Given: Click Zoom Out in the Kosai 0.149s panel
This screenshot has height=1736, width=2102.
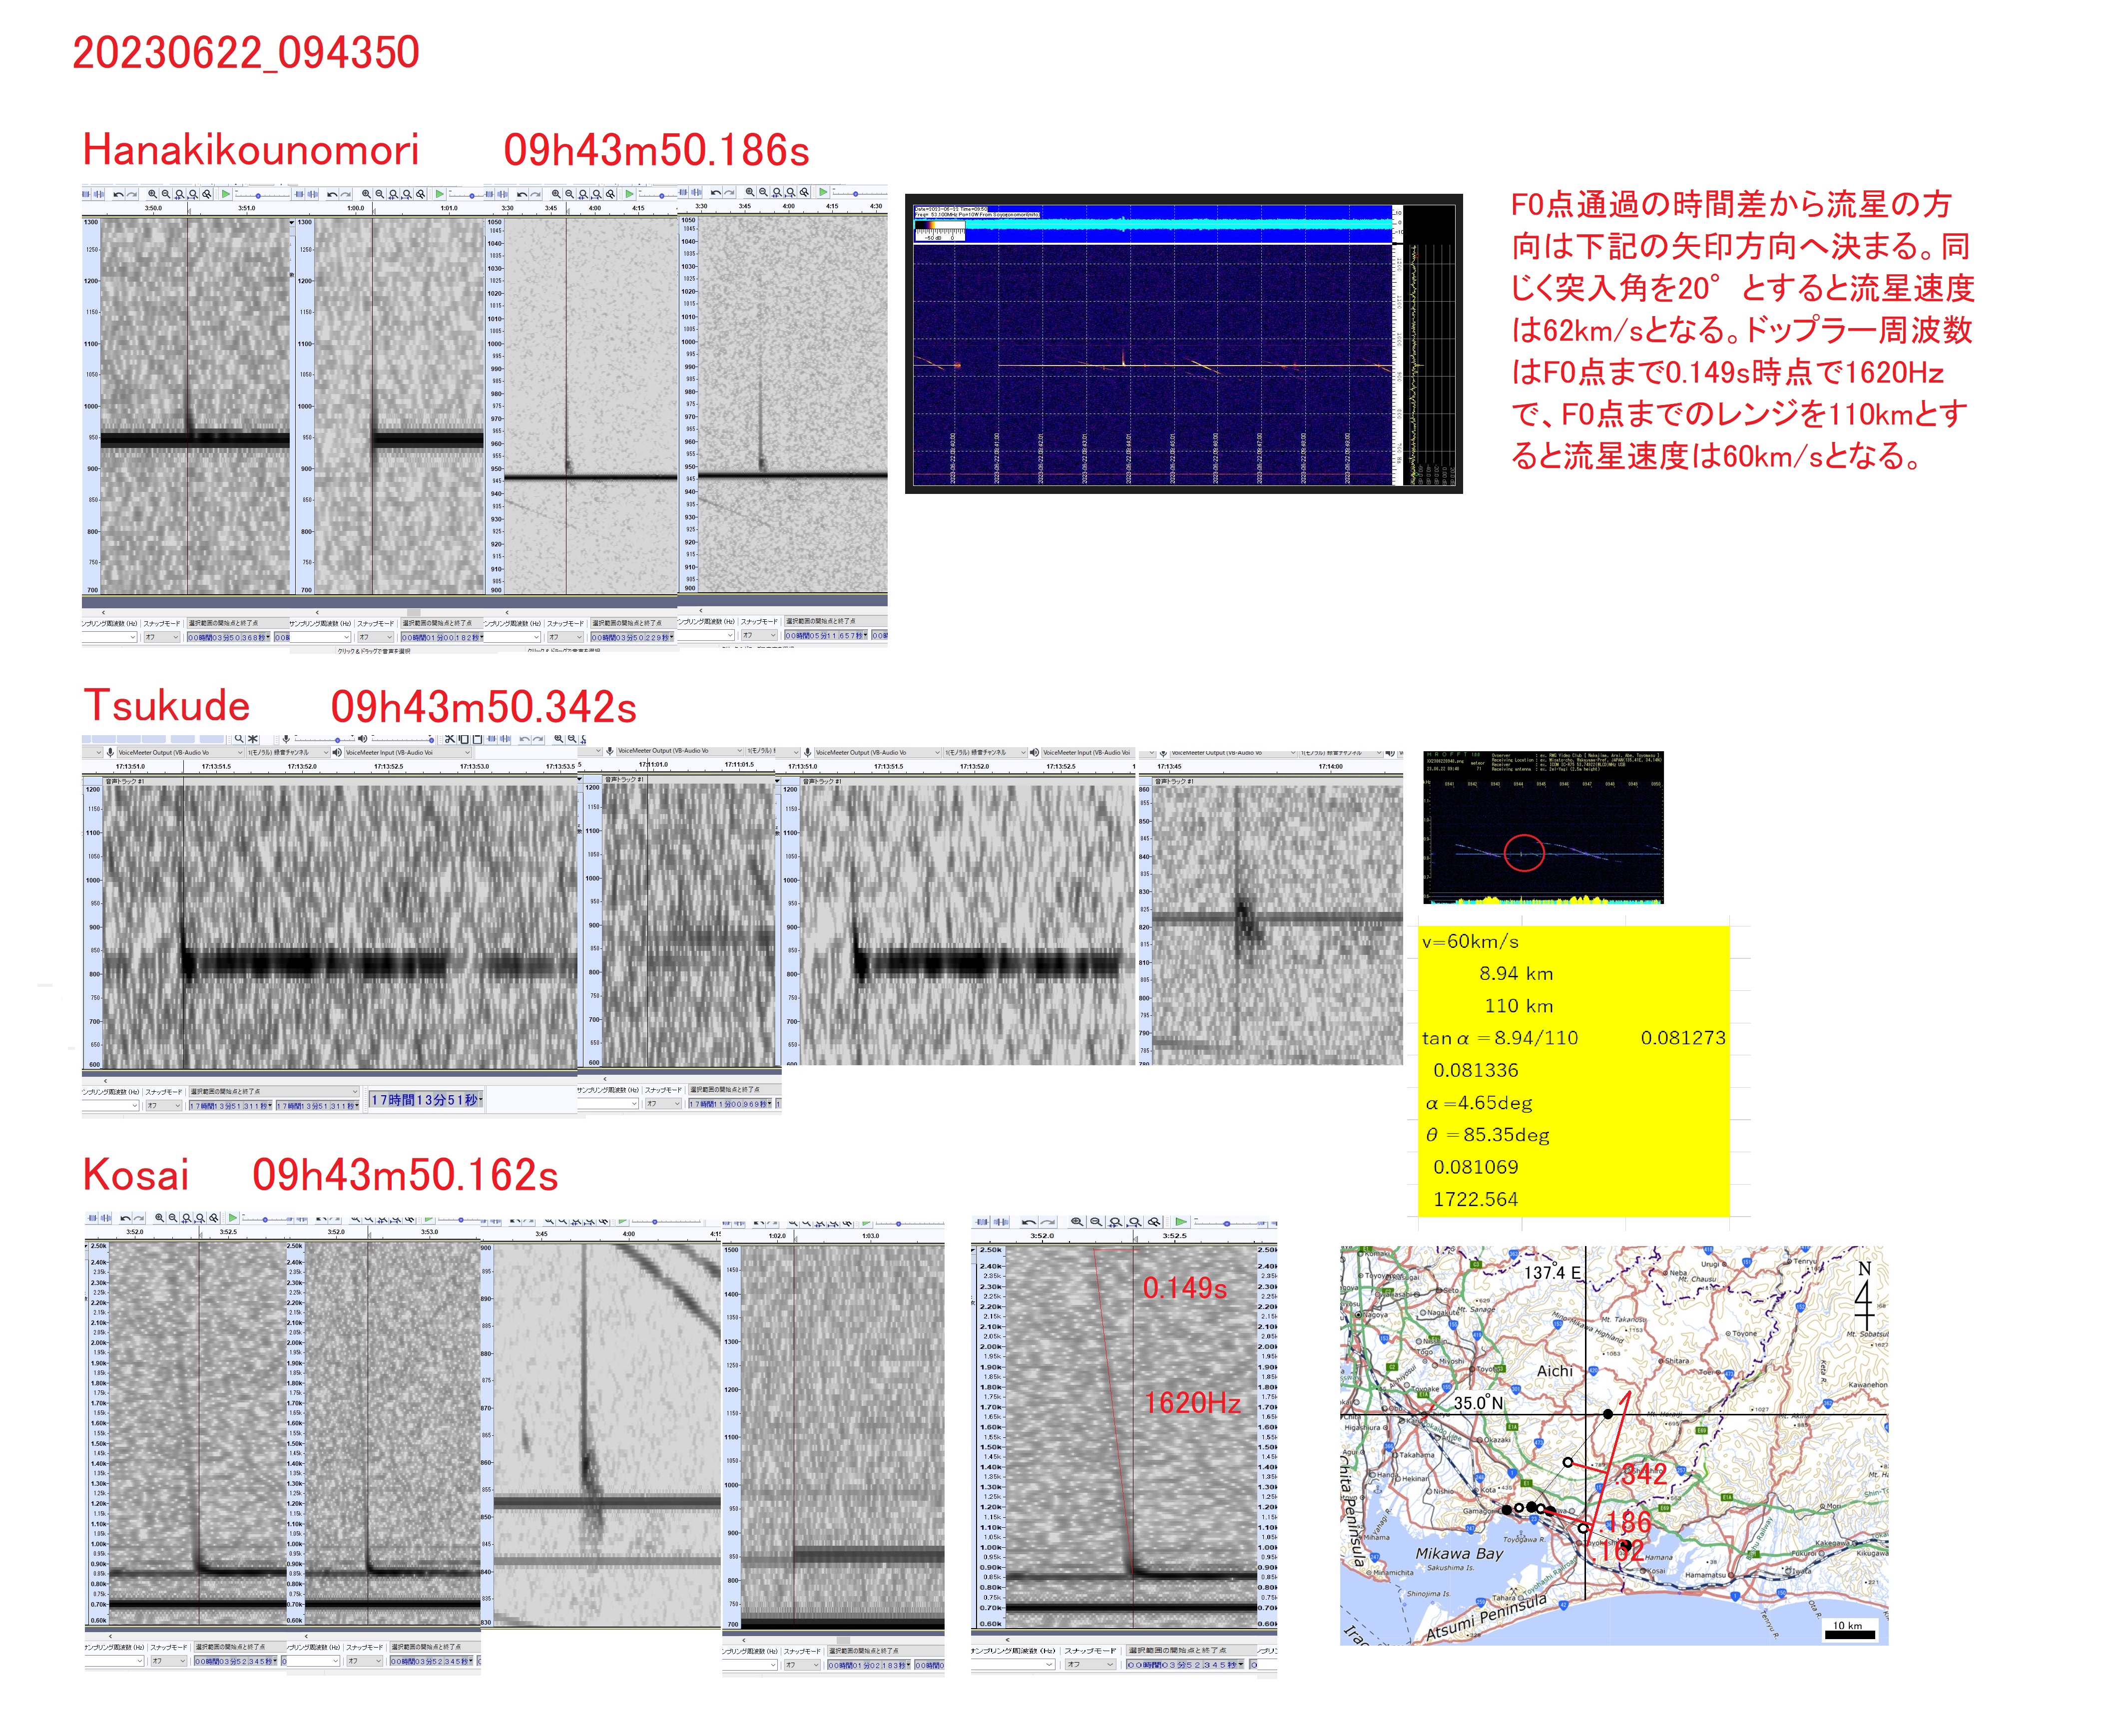Looking at the screenshot, I should coord(1096,1222).
